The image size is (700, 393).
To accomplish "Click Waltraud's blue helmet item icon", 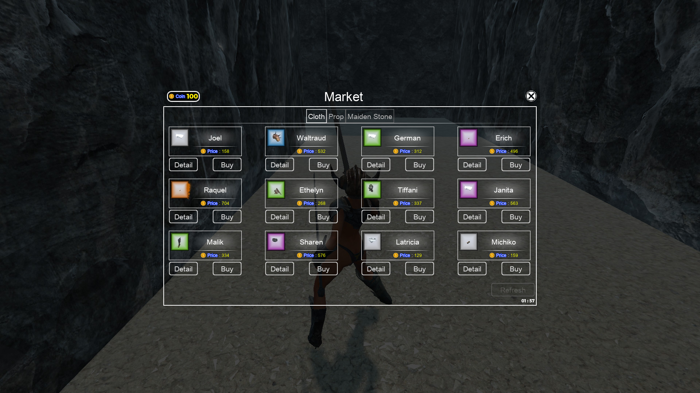I will 276,138.
